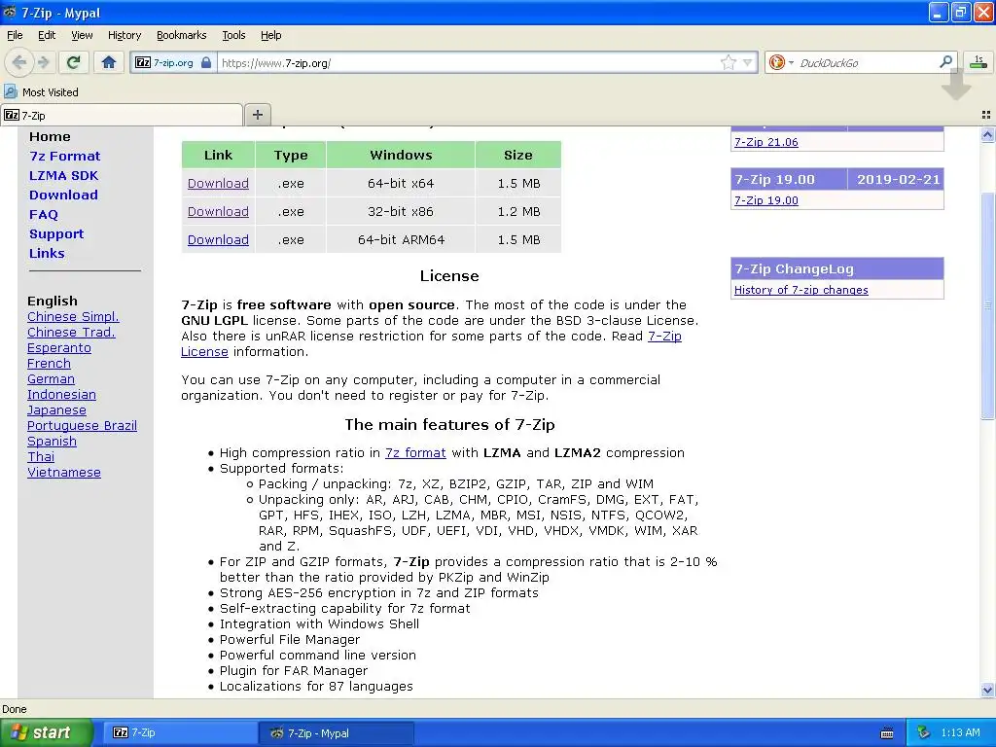Open the Support sidebar link
Viewport: 996px width, 747px height.
point(55,233)
